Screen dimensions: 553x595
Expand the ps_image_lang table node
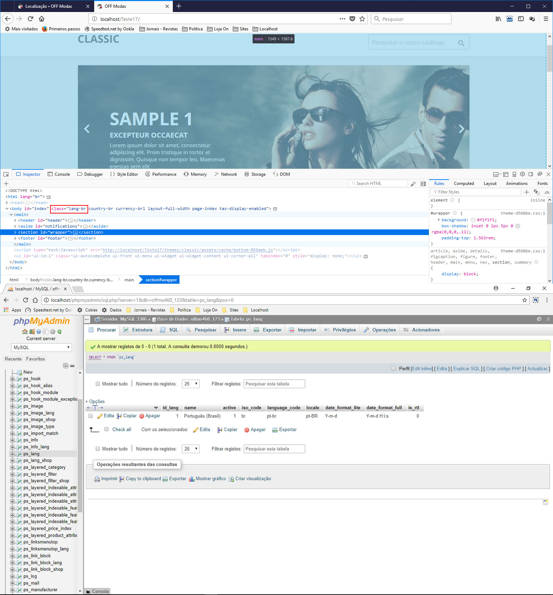coord(12,413)
